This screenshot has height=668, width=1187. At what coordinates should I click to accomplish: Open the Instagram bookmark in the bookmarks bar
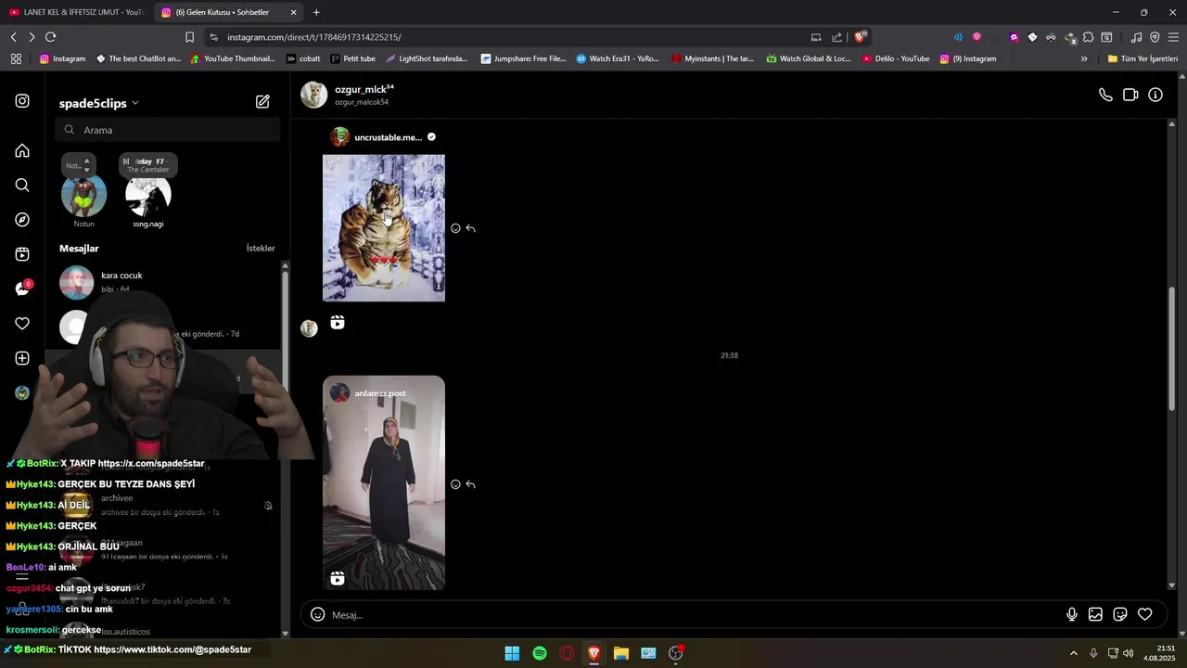point(62,58)
